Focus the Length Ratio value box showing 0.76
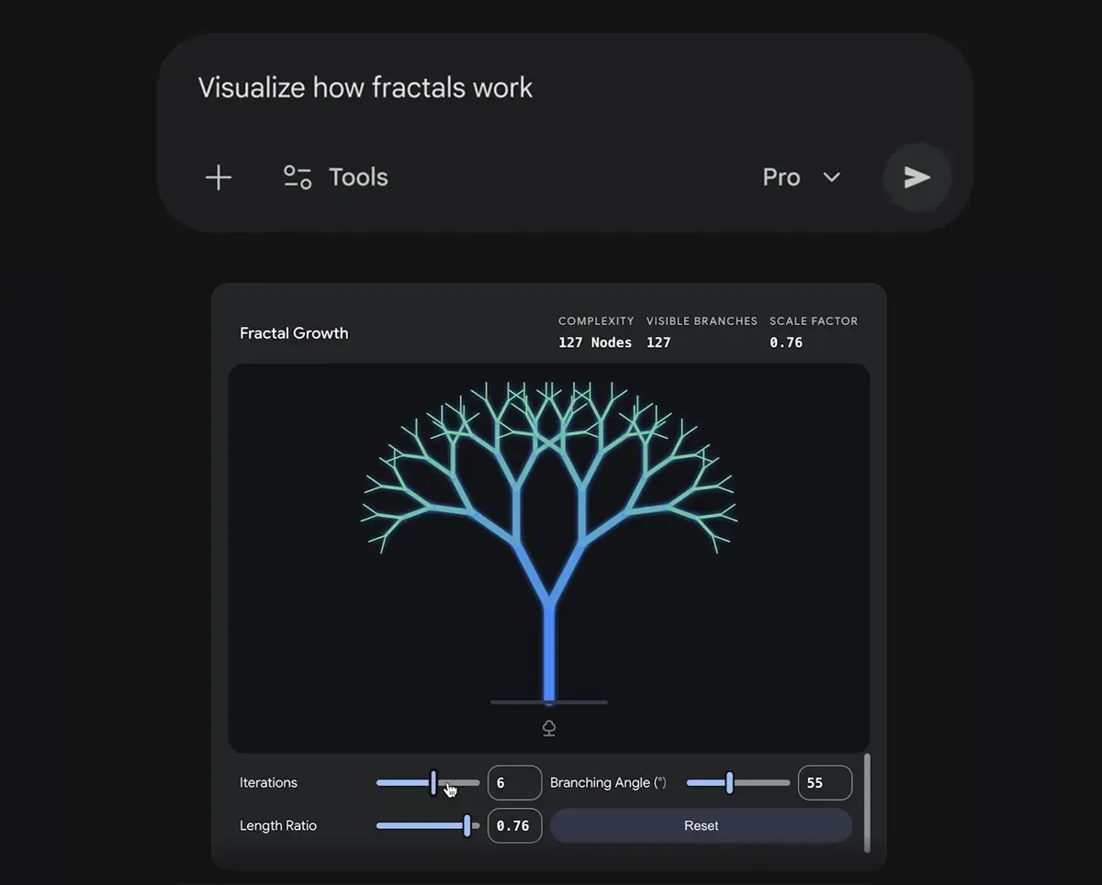 tap(514, 825)
